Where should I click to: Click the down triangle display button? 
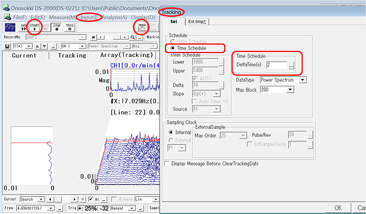pos(45,46)
